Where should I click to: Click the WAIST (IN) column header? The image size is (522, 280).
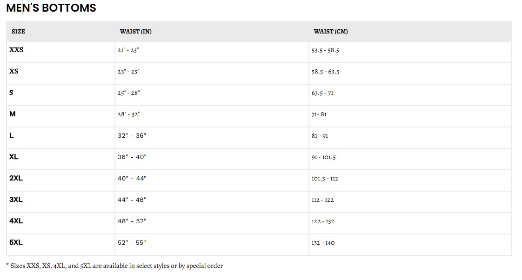pos(135,32)
